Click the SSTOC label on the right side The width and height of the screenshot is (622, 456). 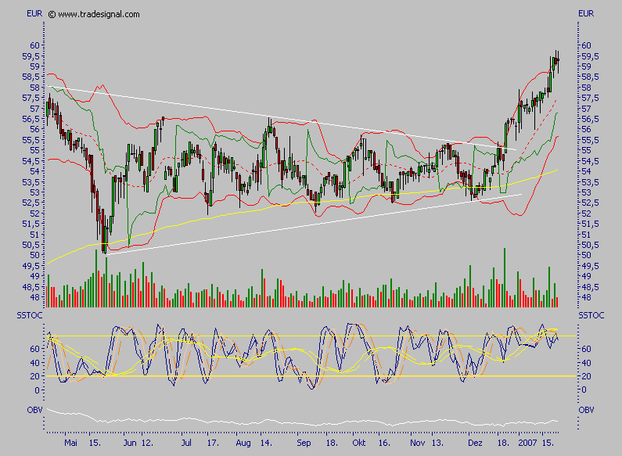tap(591, 315)
